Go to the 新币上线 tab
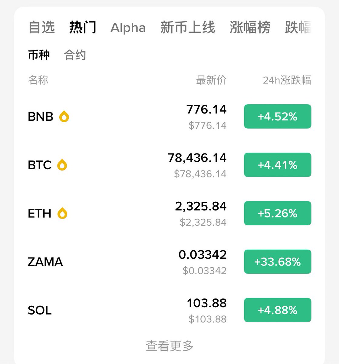The width and height of the screenshot is (339, 364). tap(188, 27)
